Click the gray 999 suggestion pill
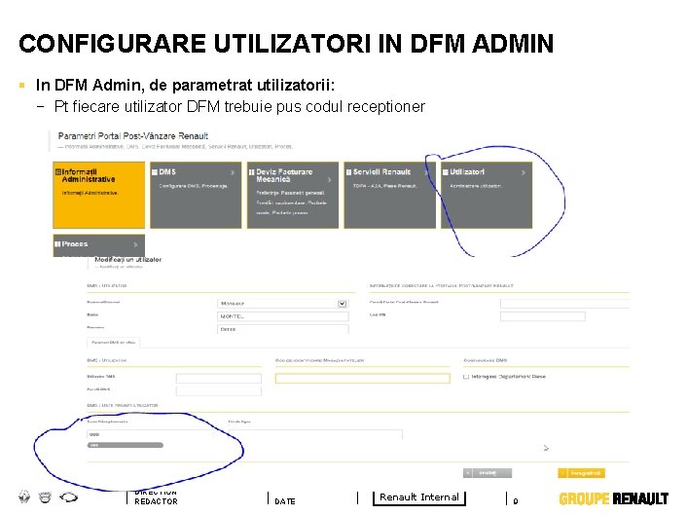Image resolution: width=687 pixels, height=515 pixels. coord(126,445)
